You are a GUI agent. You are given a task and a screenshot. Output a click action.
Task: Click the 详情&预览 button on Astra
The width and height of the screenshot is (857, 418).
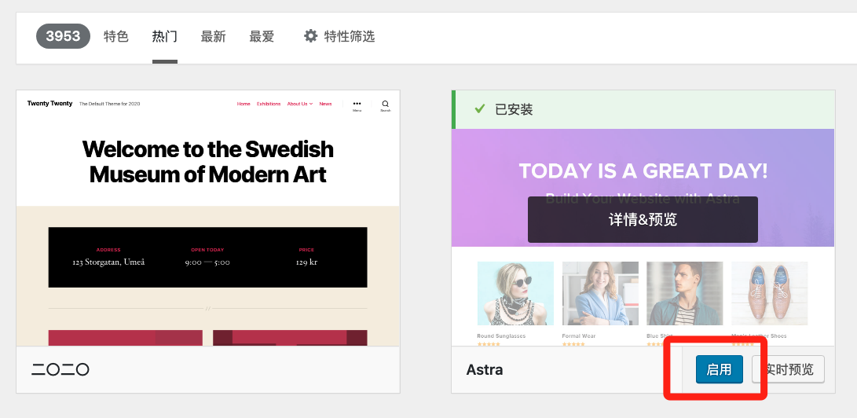click(x=643, y=220)
